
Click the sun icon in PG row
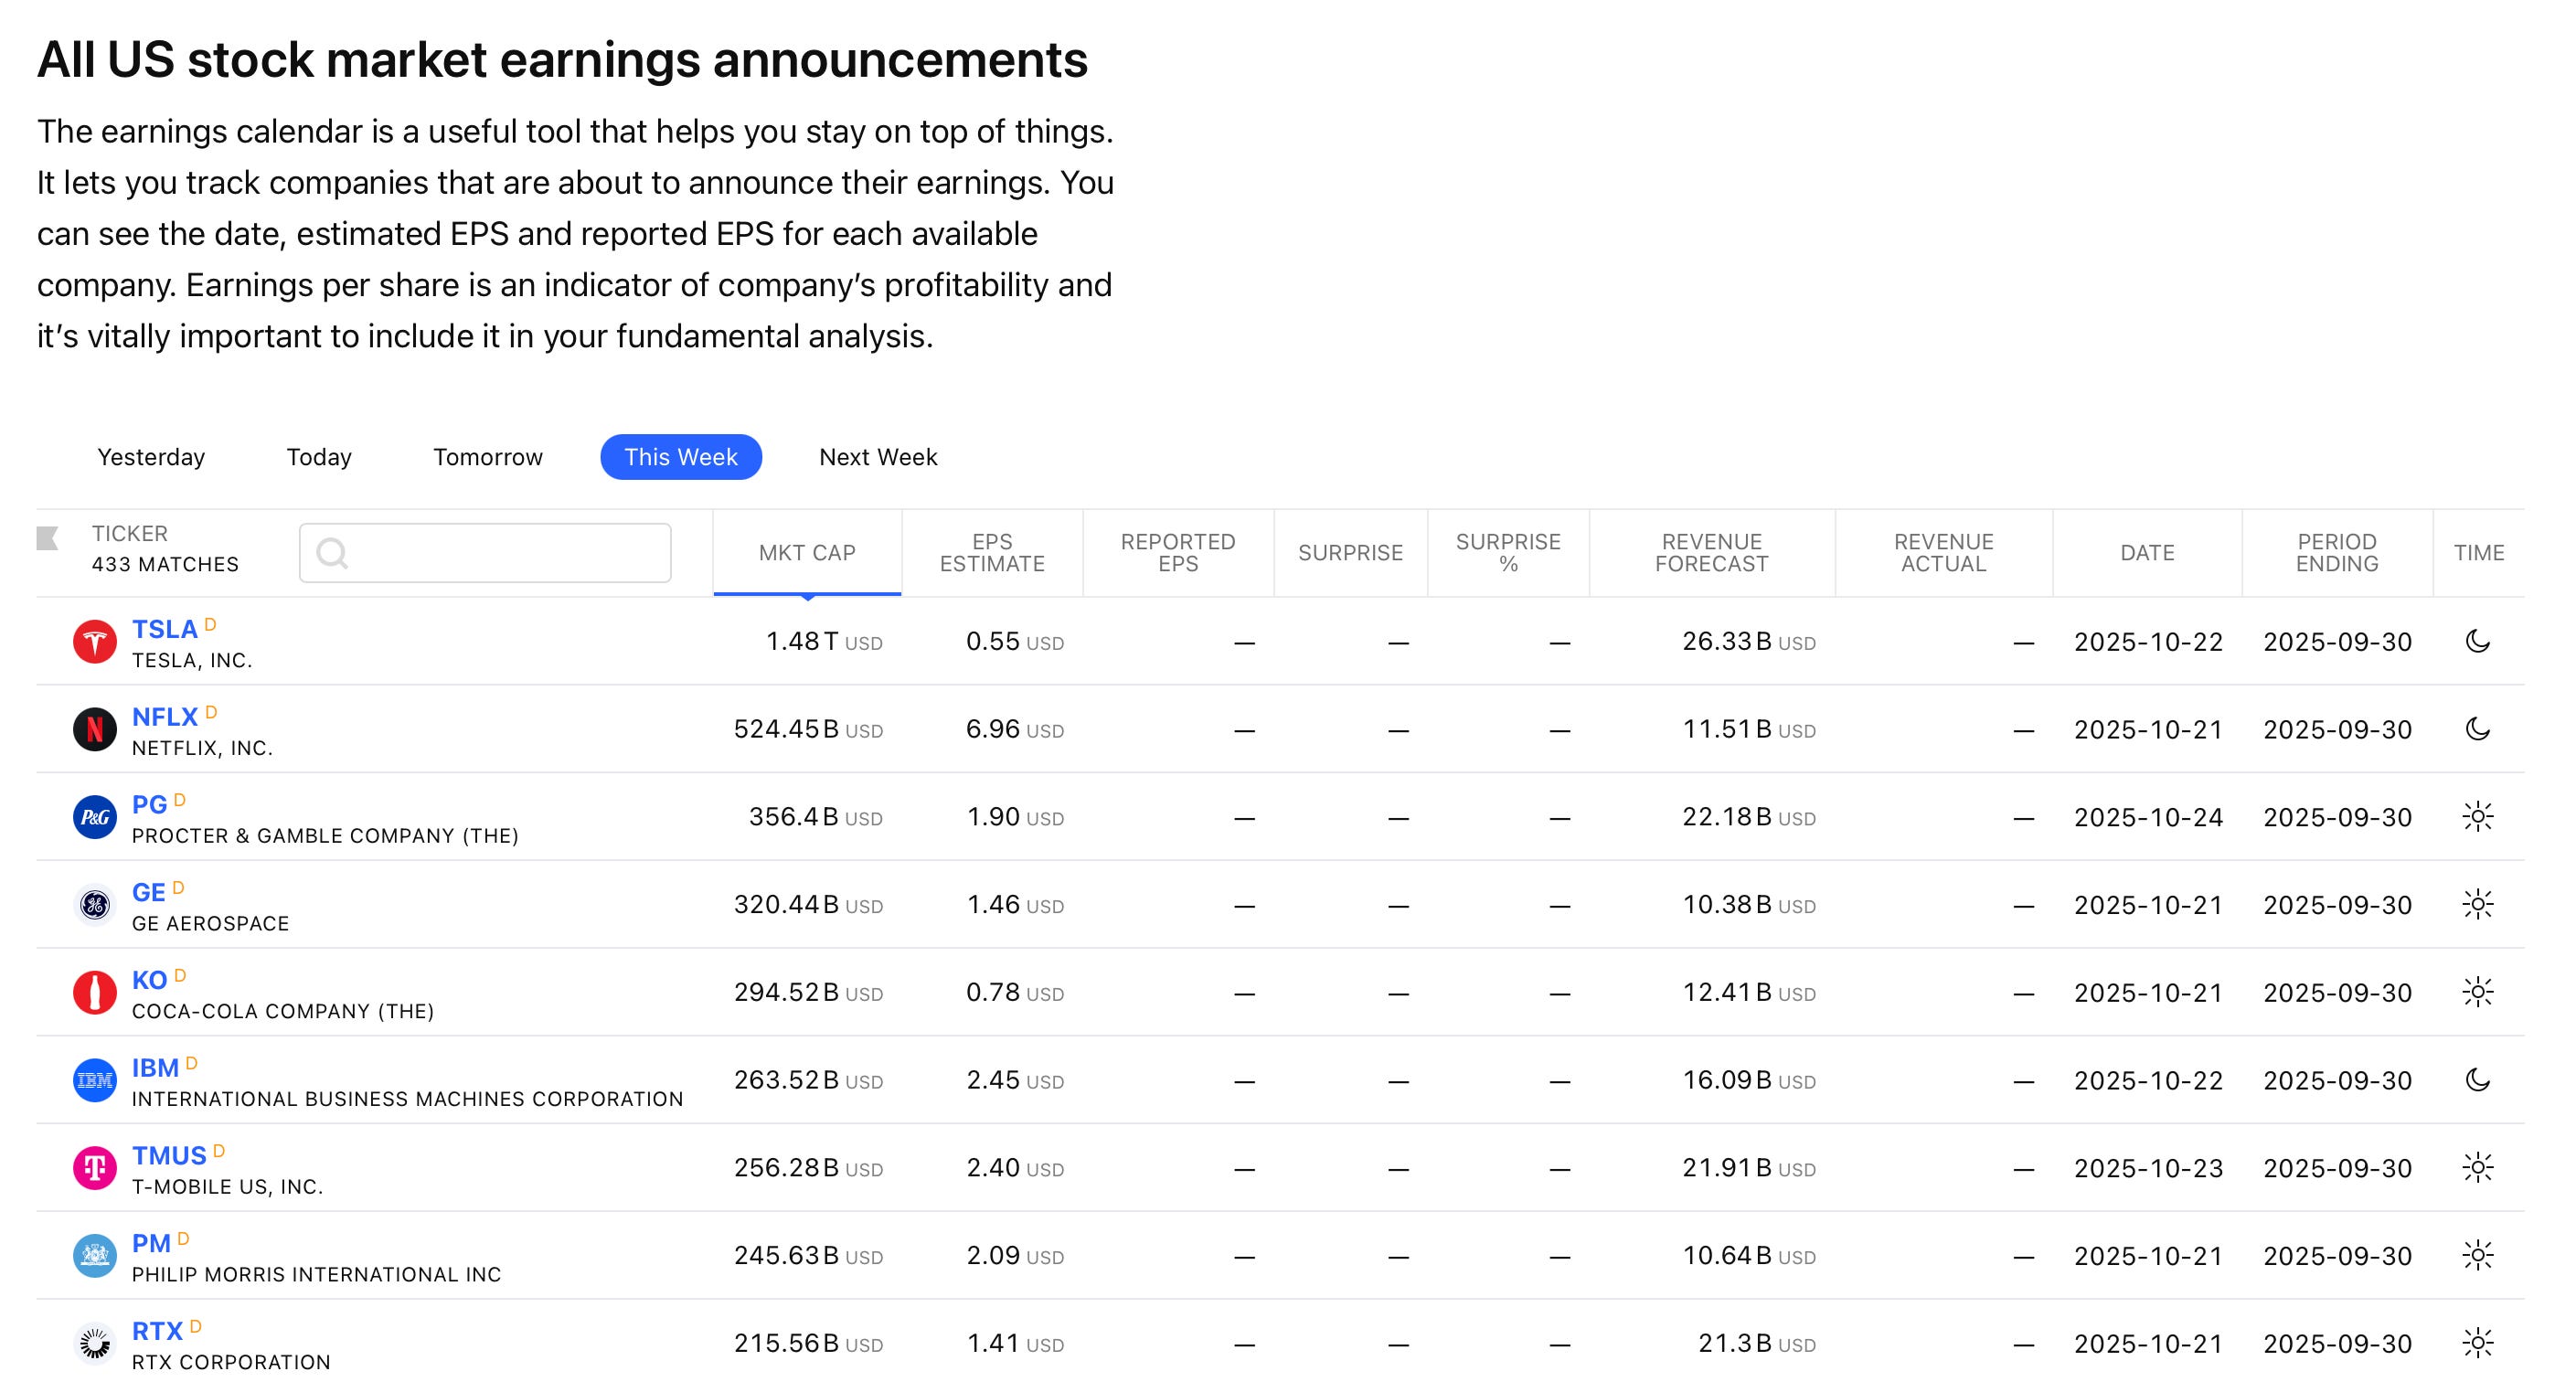(2477, 817)
